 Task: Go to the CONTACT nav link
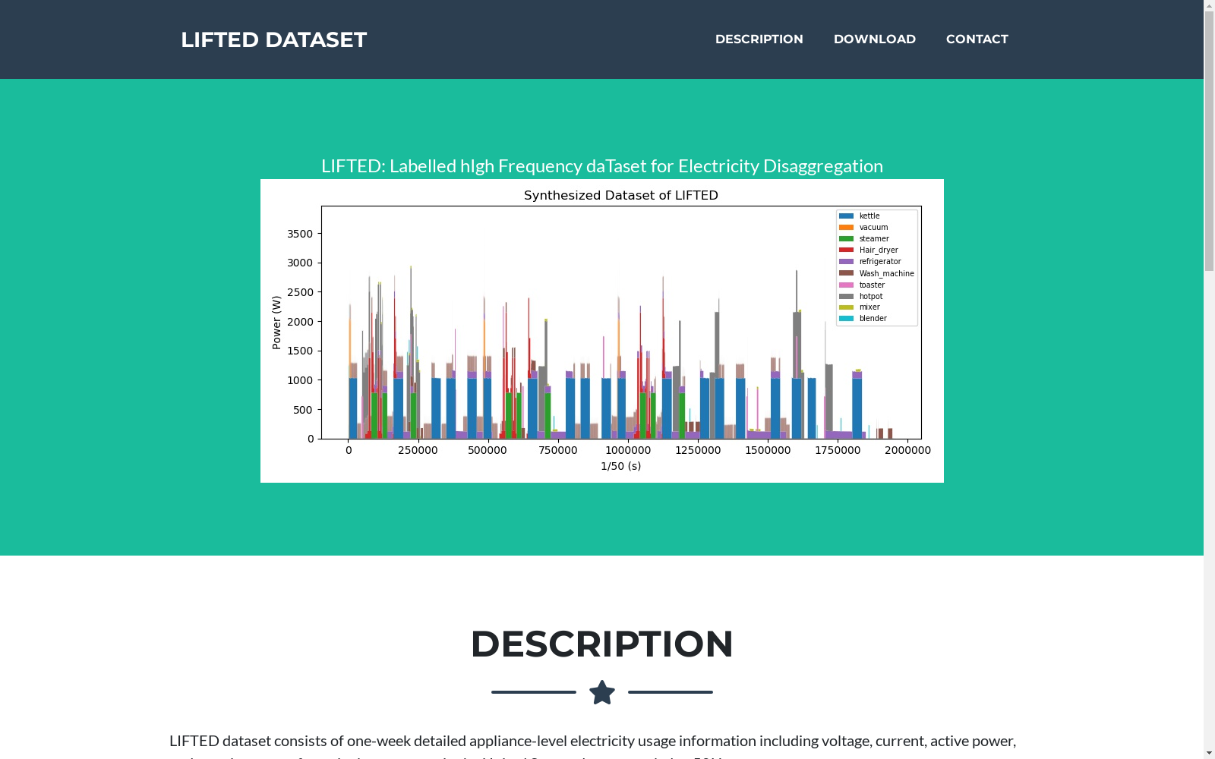977,39
